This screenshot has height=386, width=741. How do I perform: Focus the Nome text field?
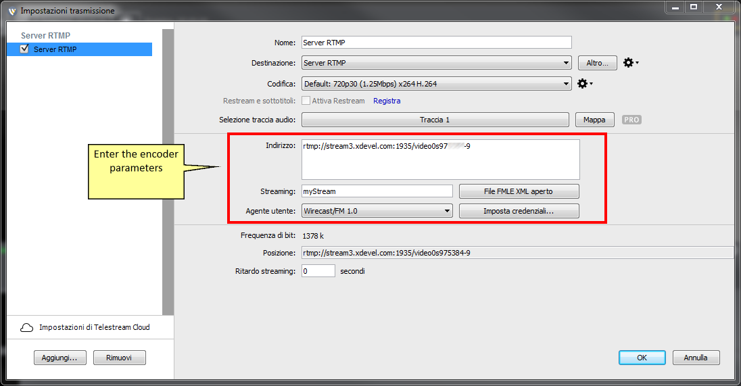point(436,43)
